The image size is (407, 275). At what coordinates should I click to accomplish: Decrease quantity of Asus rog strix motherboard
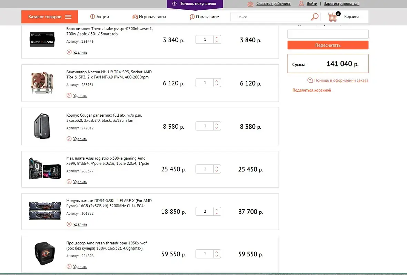tap(217, 171)
